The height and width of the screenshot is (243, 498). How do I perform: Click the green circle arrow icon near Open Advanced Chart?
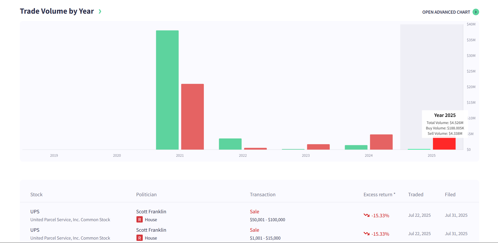point(475,12)
